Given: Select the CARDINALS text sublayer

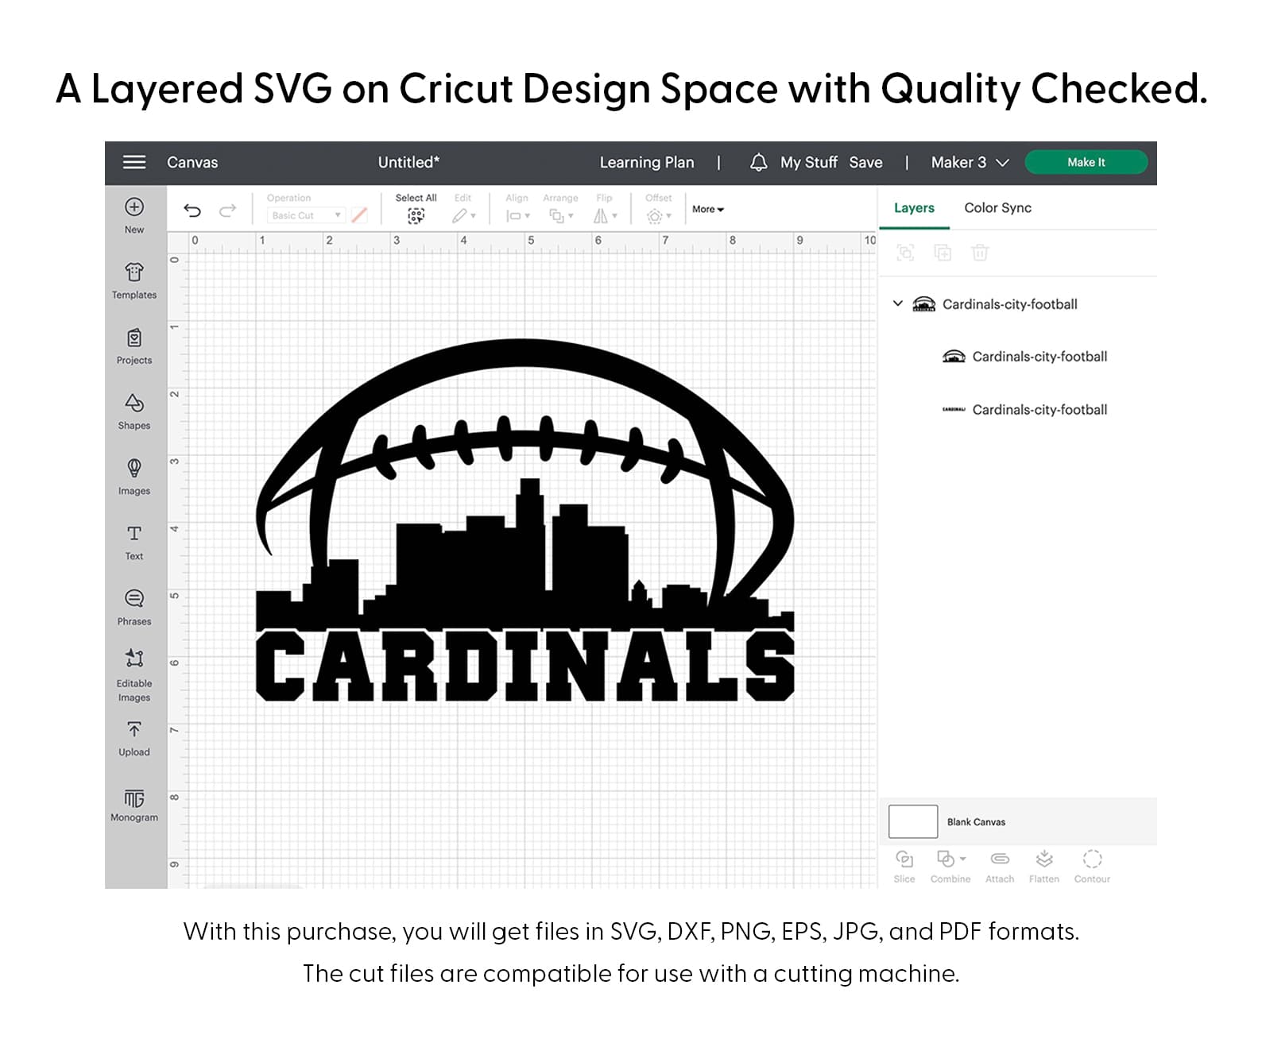Looking at the screenshot, I should [1024, 410].
